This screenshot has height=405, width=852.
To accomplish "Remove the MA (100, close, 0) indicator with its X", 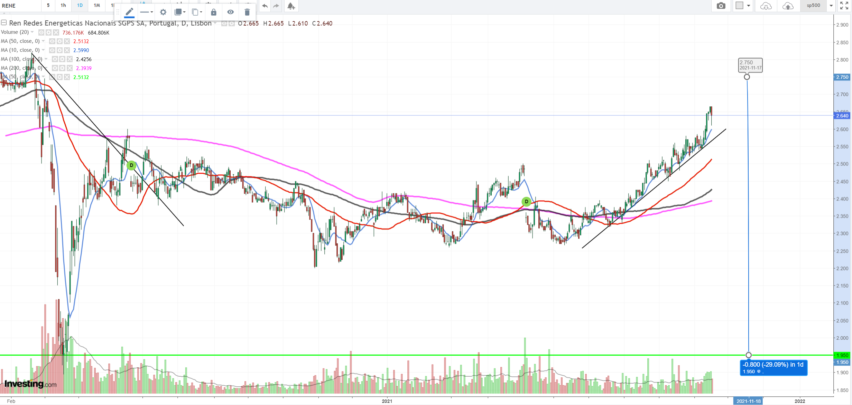I will (x=70, y=59).
